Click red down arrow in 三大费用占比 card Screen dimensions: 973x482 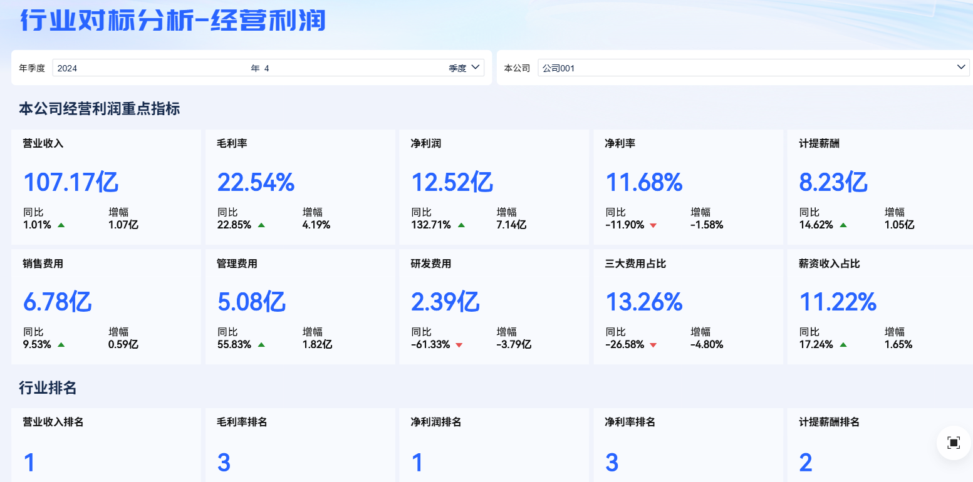653,345
